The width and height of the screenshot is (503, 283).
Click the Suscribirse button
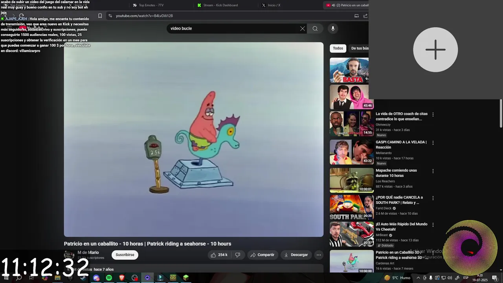pos(125,255)
